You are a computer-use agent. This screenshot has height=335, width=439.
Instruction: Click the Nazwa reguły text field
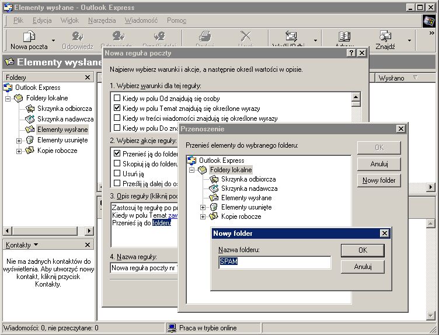tap(144, 268)
